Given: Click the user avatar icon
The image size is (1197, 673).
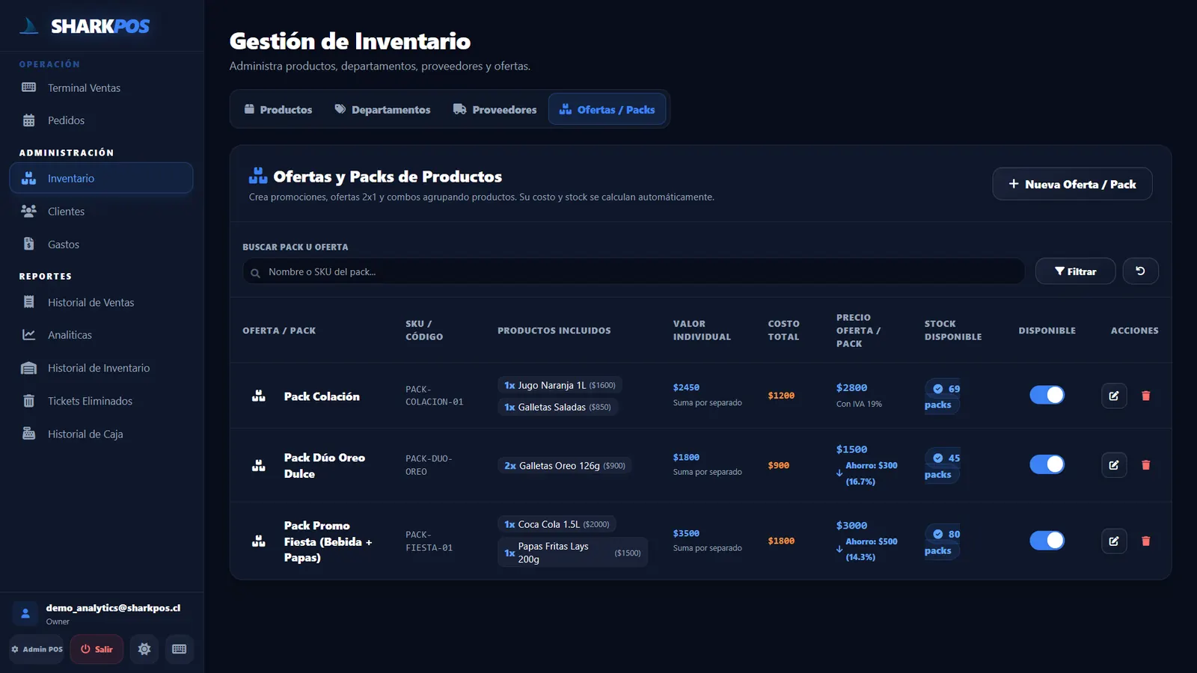Looking at the screenshot, I should (25, 613).
